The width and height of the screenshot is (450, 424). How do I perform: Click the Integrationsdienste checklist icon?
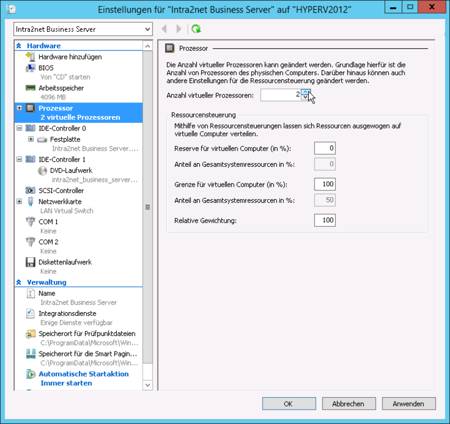[x=31, y=313]
